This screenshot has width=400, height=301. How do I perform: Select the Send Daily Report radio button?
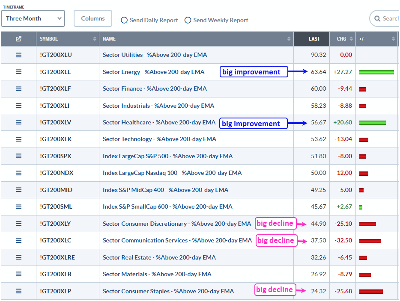tap(124, 20)
